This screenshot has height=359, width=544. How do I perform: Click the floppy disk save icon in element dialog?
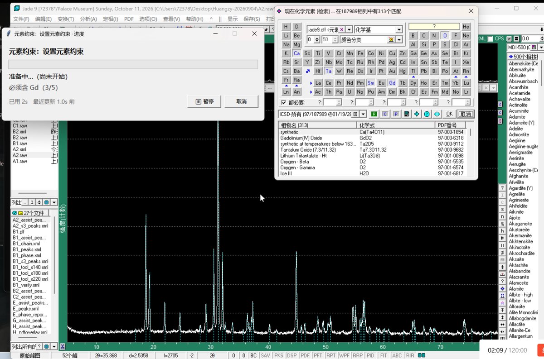click(x=407, y=114)
